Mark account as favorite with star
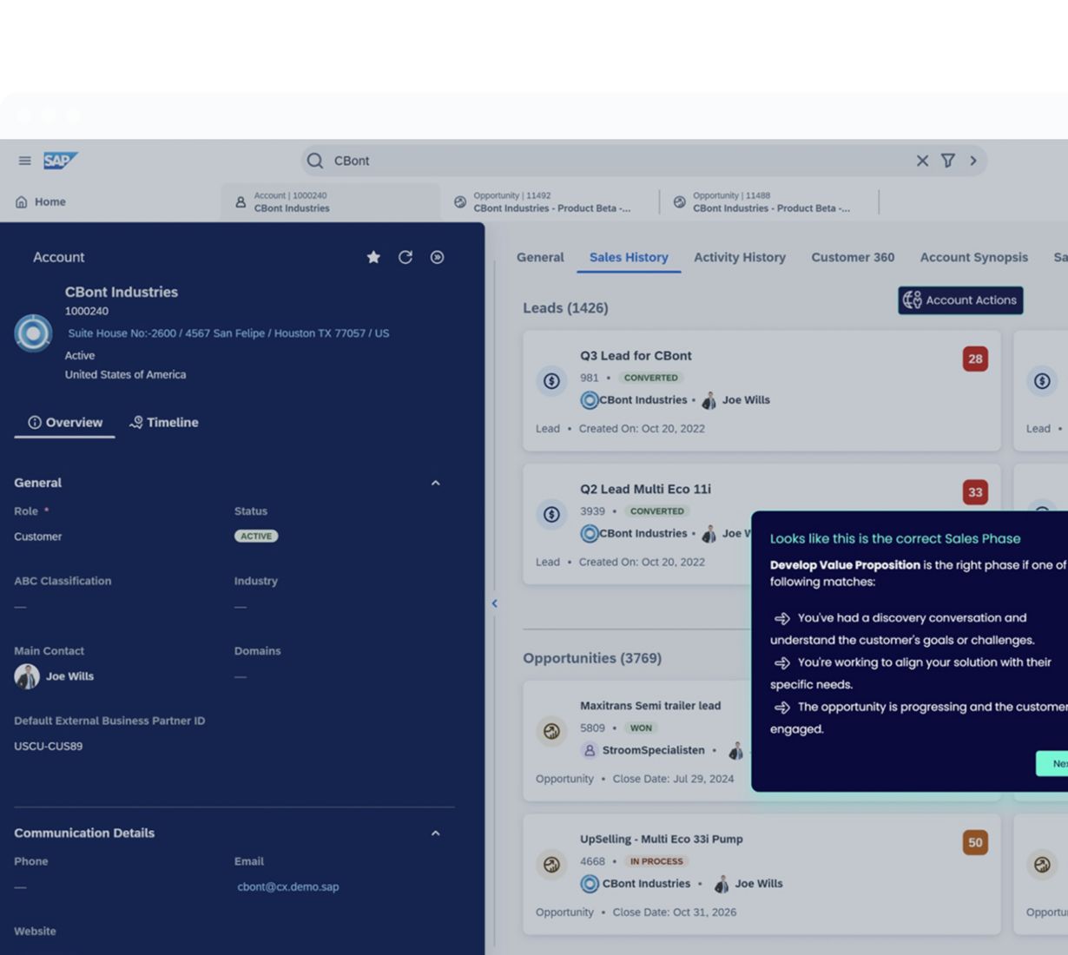Screen dimensions: 1068x955 coord(373,257)
